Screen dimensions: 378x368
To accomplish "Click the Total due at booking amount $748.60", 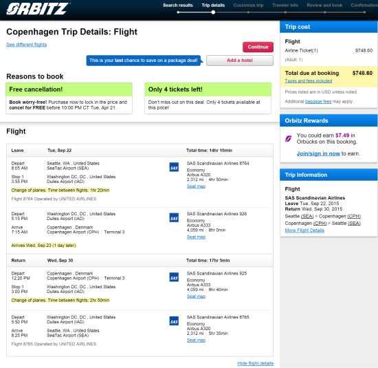I will pyautogui.click(x=362, y=73).
